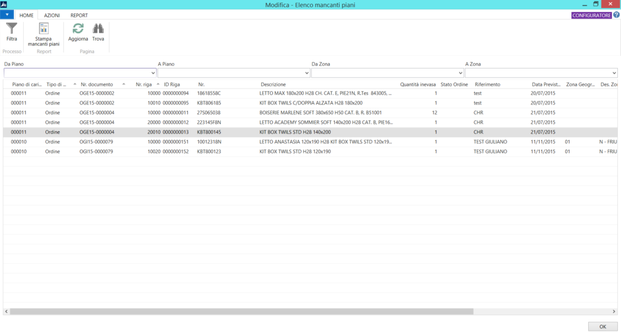
Task: Select row with LETTO MAX 180x200 description
Action: [x=310, y=93]
